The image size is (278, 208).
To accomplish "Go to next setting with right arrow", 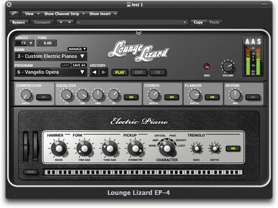I will [x=69, y=22].
